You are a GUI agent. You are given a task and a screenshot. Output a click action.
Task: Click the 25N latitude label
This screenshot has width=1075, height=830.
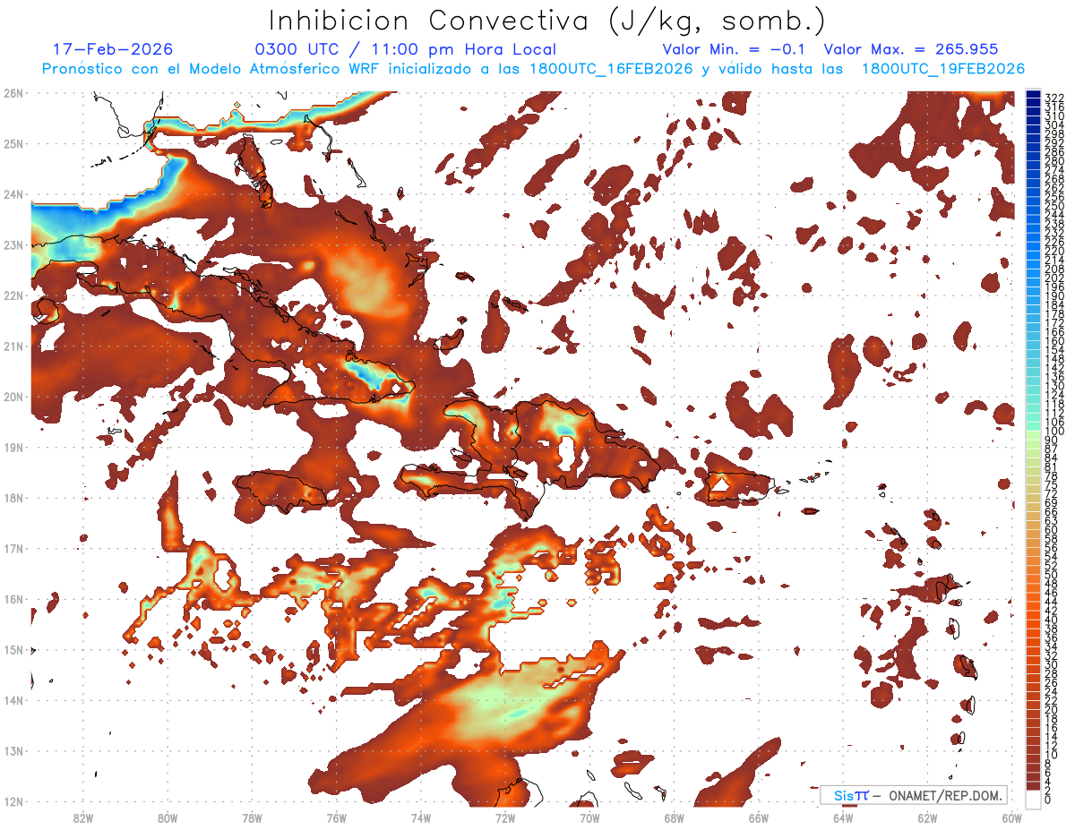click(13, 143)
